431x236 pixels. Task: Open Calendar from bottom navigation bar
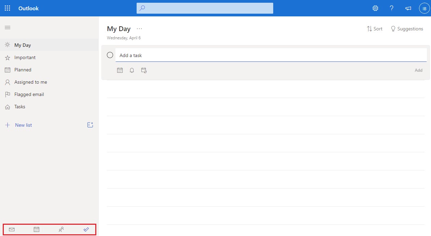[37, 230]
